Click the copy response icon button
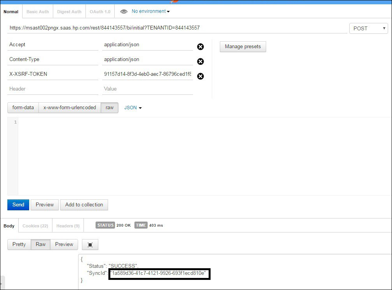This screenshot has width=392, height=290. tap(90, 245)
